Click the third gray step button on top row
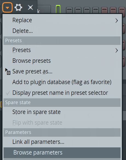Viewport: 126px width, 160px height. 87,10
